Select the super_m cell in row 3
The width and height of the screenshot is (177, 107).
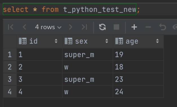point(88,79)
